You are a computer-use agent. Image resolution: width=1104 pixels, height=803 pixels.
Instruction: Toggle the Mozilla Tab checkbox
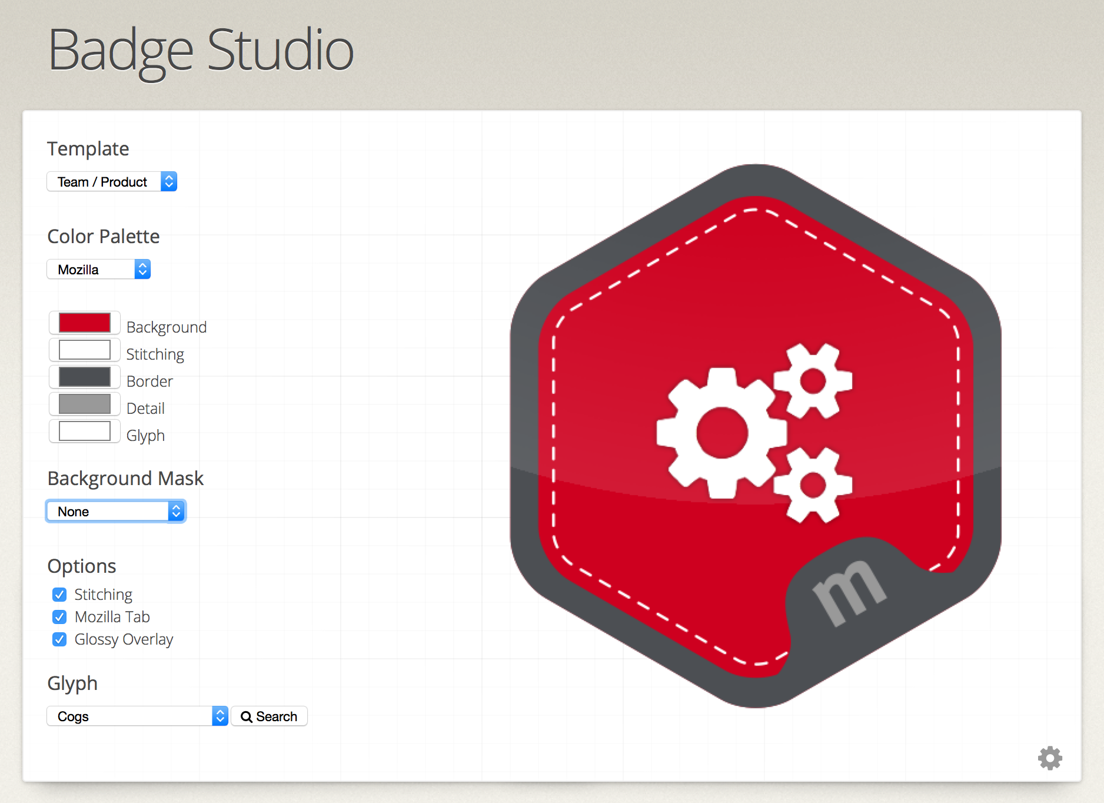(x=59, y=617)
